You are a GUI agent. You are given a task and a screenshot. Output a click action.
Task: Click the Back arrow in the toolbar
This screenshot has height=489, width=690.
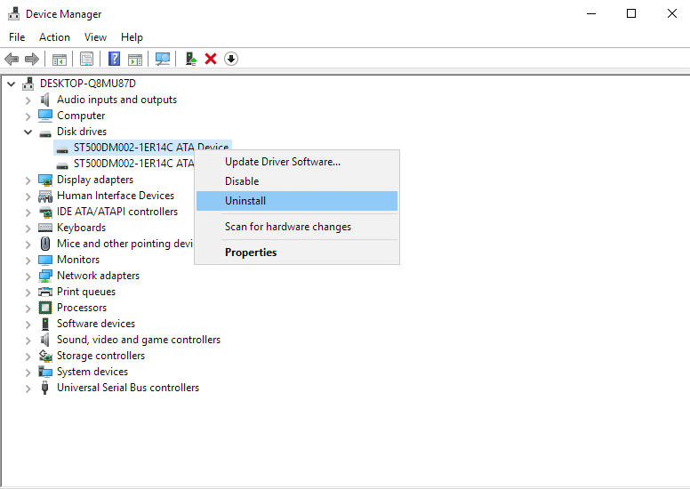(12, 59)
